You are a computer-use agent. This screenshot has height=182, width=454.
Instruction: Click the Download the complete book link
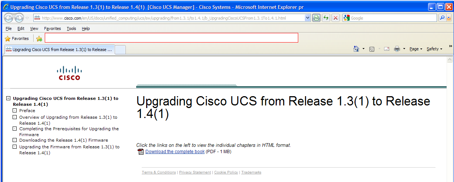point(175,152)
